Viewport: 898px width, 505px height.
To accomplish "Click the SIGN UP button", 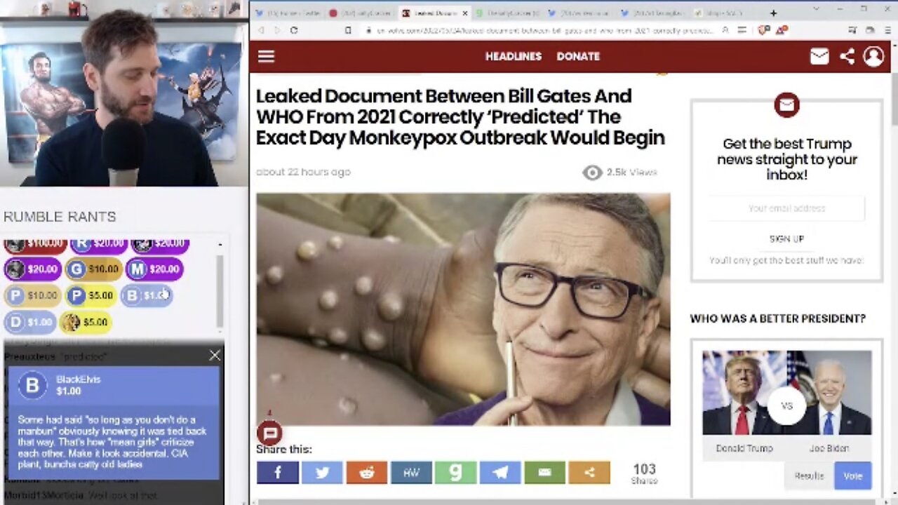I will click(x=786, y=238).
